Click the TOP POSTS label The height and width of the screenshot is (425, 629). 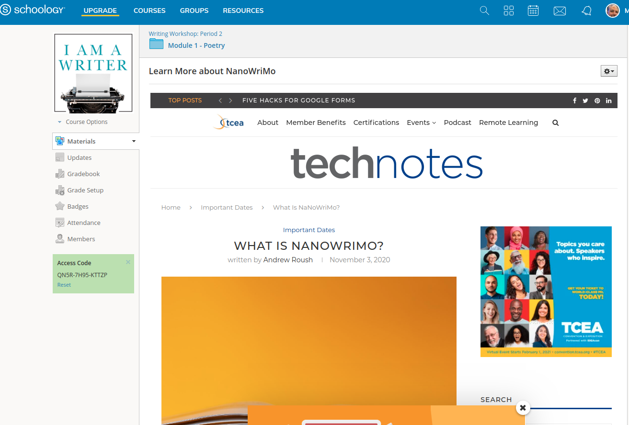185,101
